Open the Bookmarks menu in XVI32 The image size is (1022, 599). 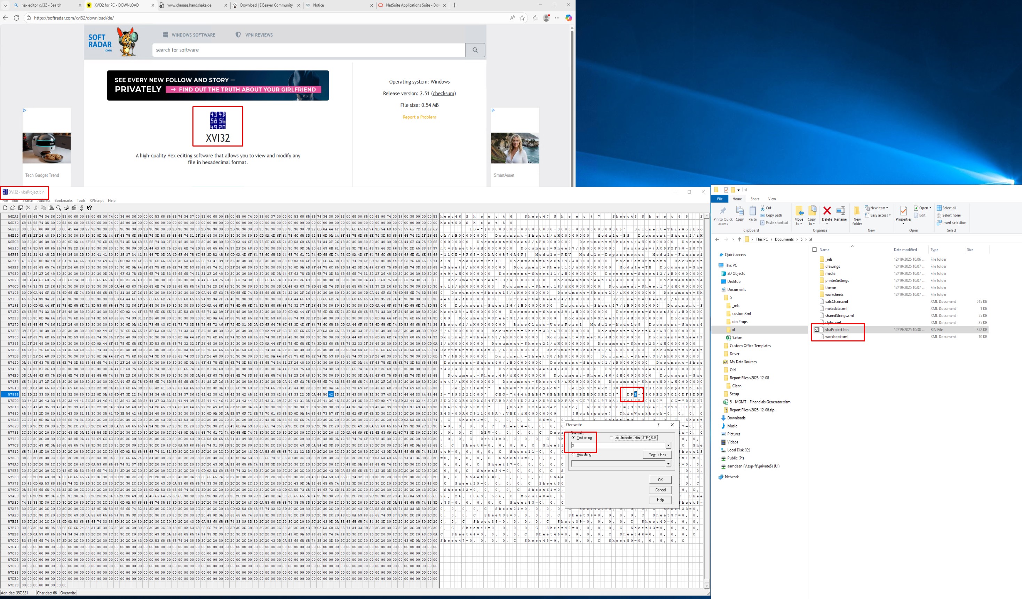pyautogui.click(x=63, y=200)
